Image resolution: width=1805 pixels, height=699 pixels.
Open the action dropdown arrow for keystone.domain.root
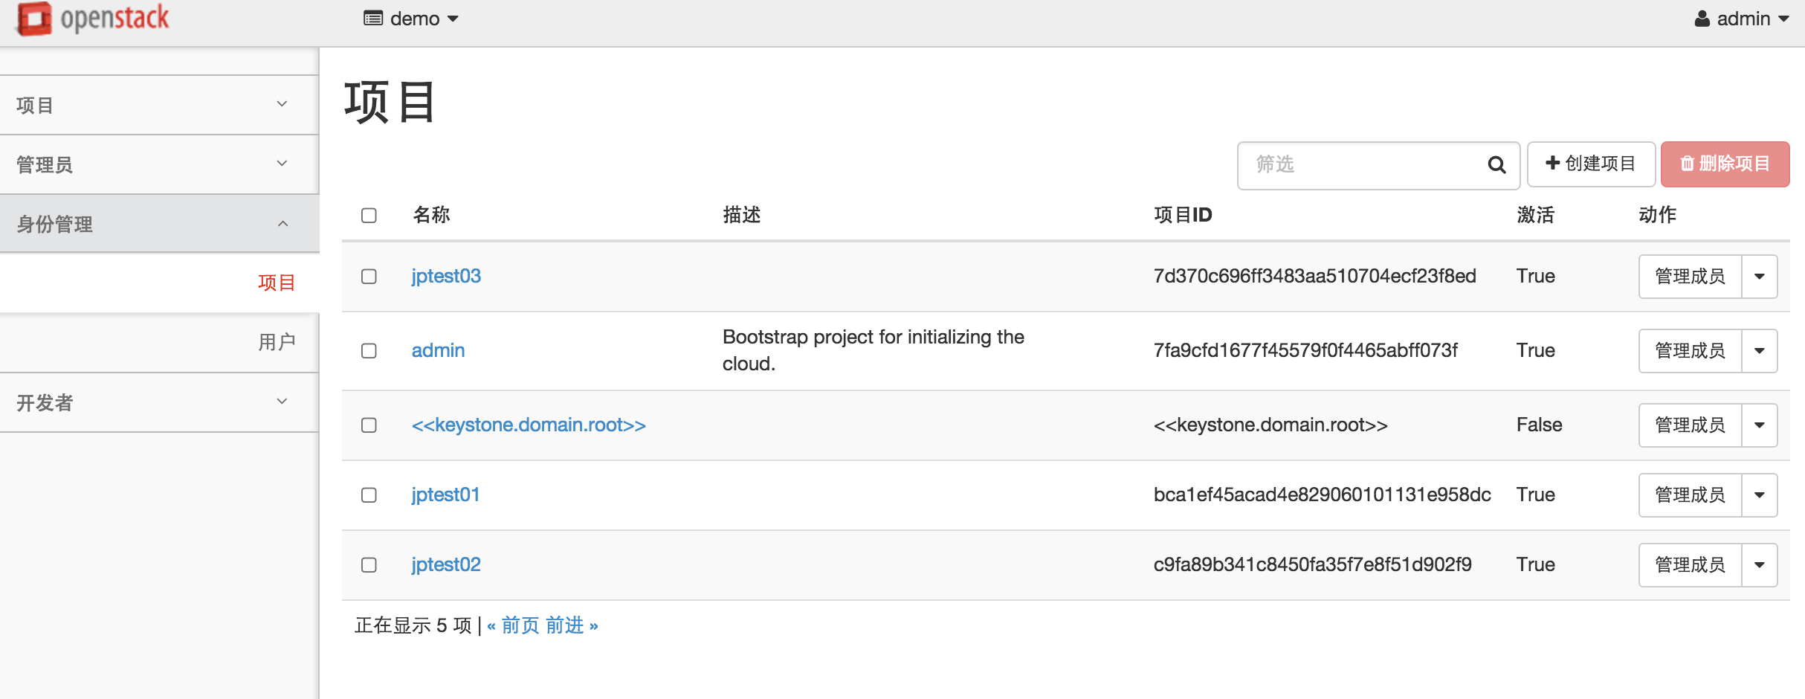(x=1760, y=425)
